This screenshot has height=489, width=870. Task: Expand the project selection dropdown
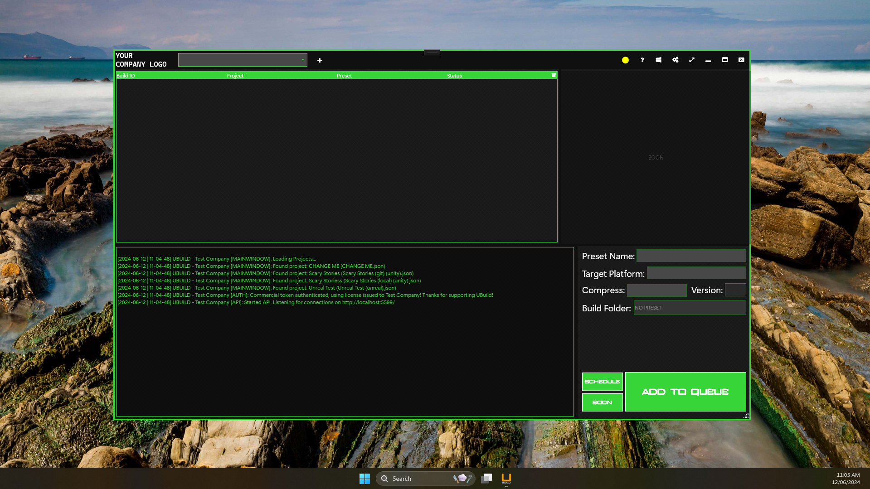[243, 60]
